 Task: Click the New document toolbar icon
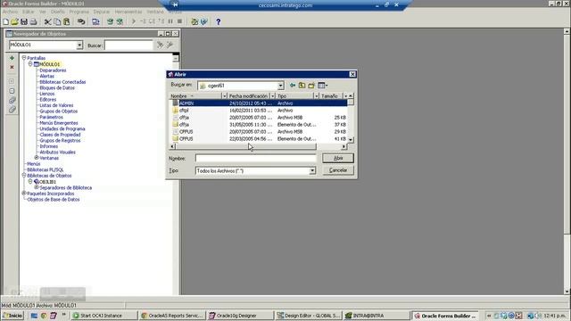(x=6, y=21)
